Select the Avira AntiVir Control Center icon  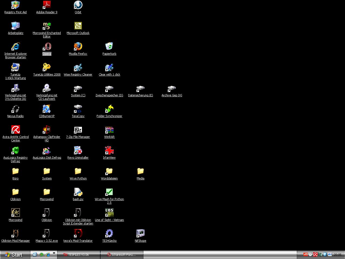(x=15, y=130)
